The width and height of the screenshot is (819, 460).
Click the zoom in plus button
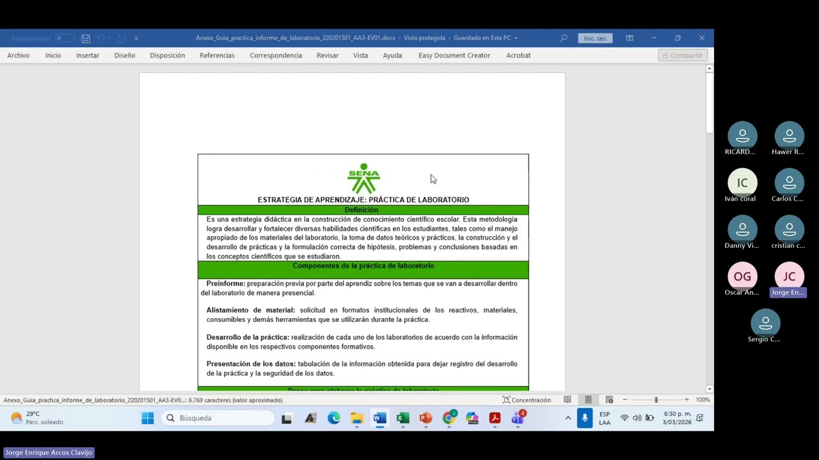coord(687,400)
